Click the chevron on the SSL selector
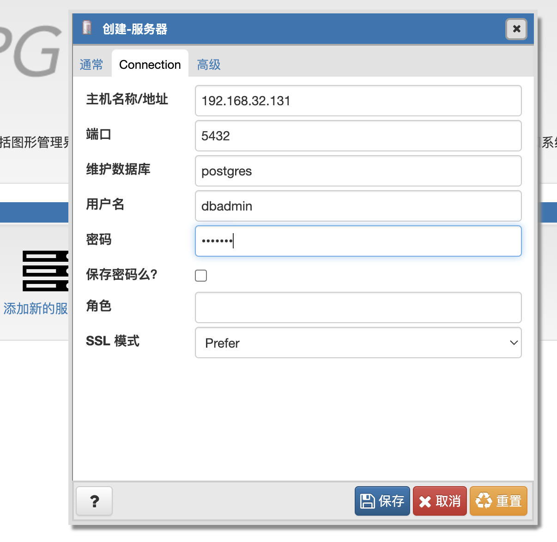This screenshot has height=542, width=557. point(513,343)
